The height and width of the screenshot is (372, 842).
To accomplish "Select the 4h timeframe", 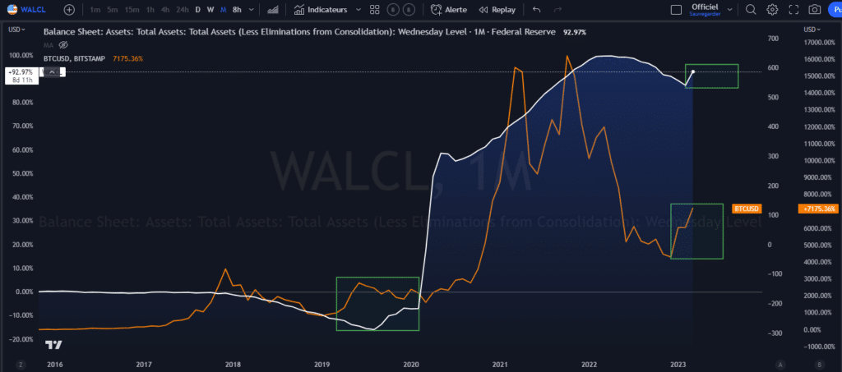I will click(x=164, y=10).
